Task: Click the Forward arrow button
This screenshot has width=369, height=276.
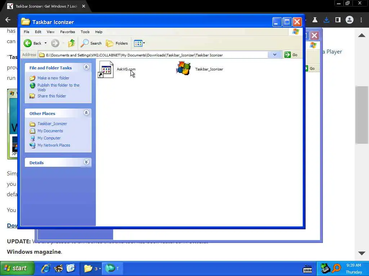Action: point(55,43)
